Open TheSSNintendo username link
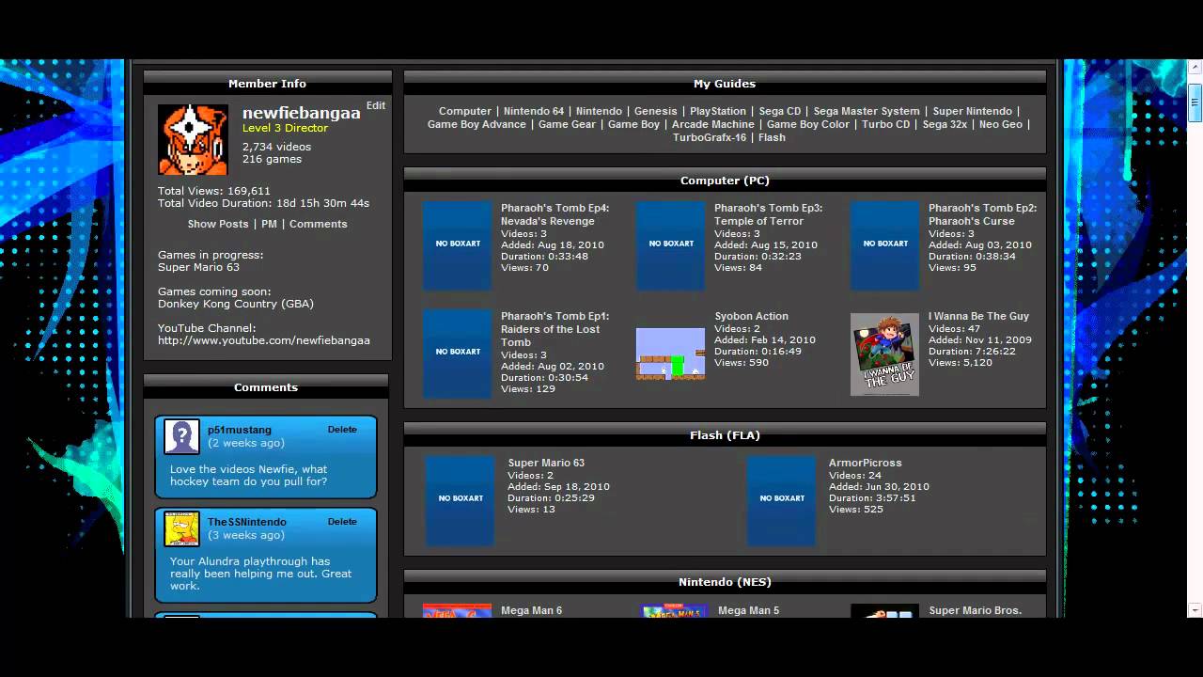This screenshot has width=1203, height=677. coord(247,522)
